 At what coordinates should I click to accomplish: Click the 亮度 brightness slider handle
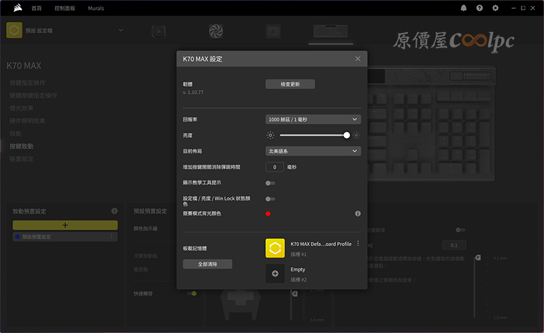click(x=346, y=136)
